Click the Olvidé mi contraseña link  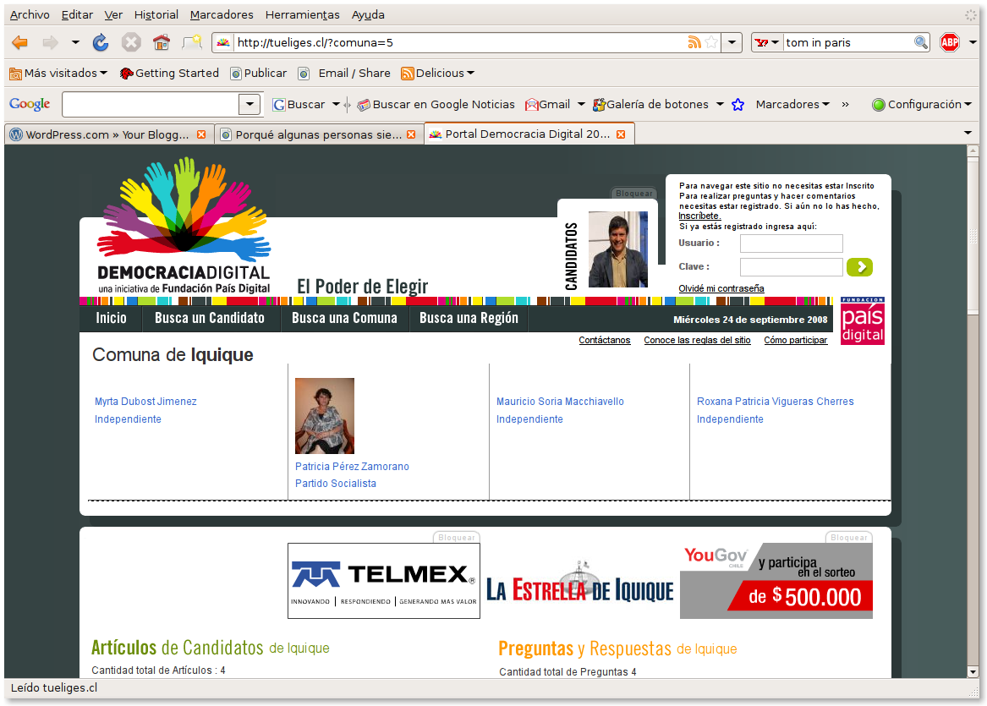[x=721, y=288]
